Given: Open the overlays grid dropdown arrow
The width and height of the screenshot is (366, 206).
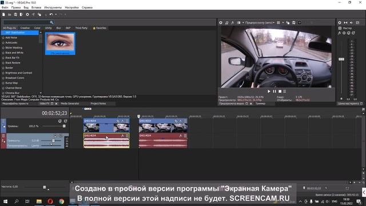Looking at the screenshot, I should (x=283, y=23).
